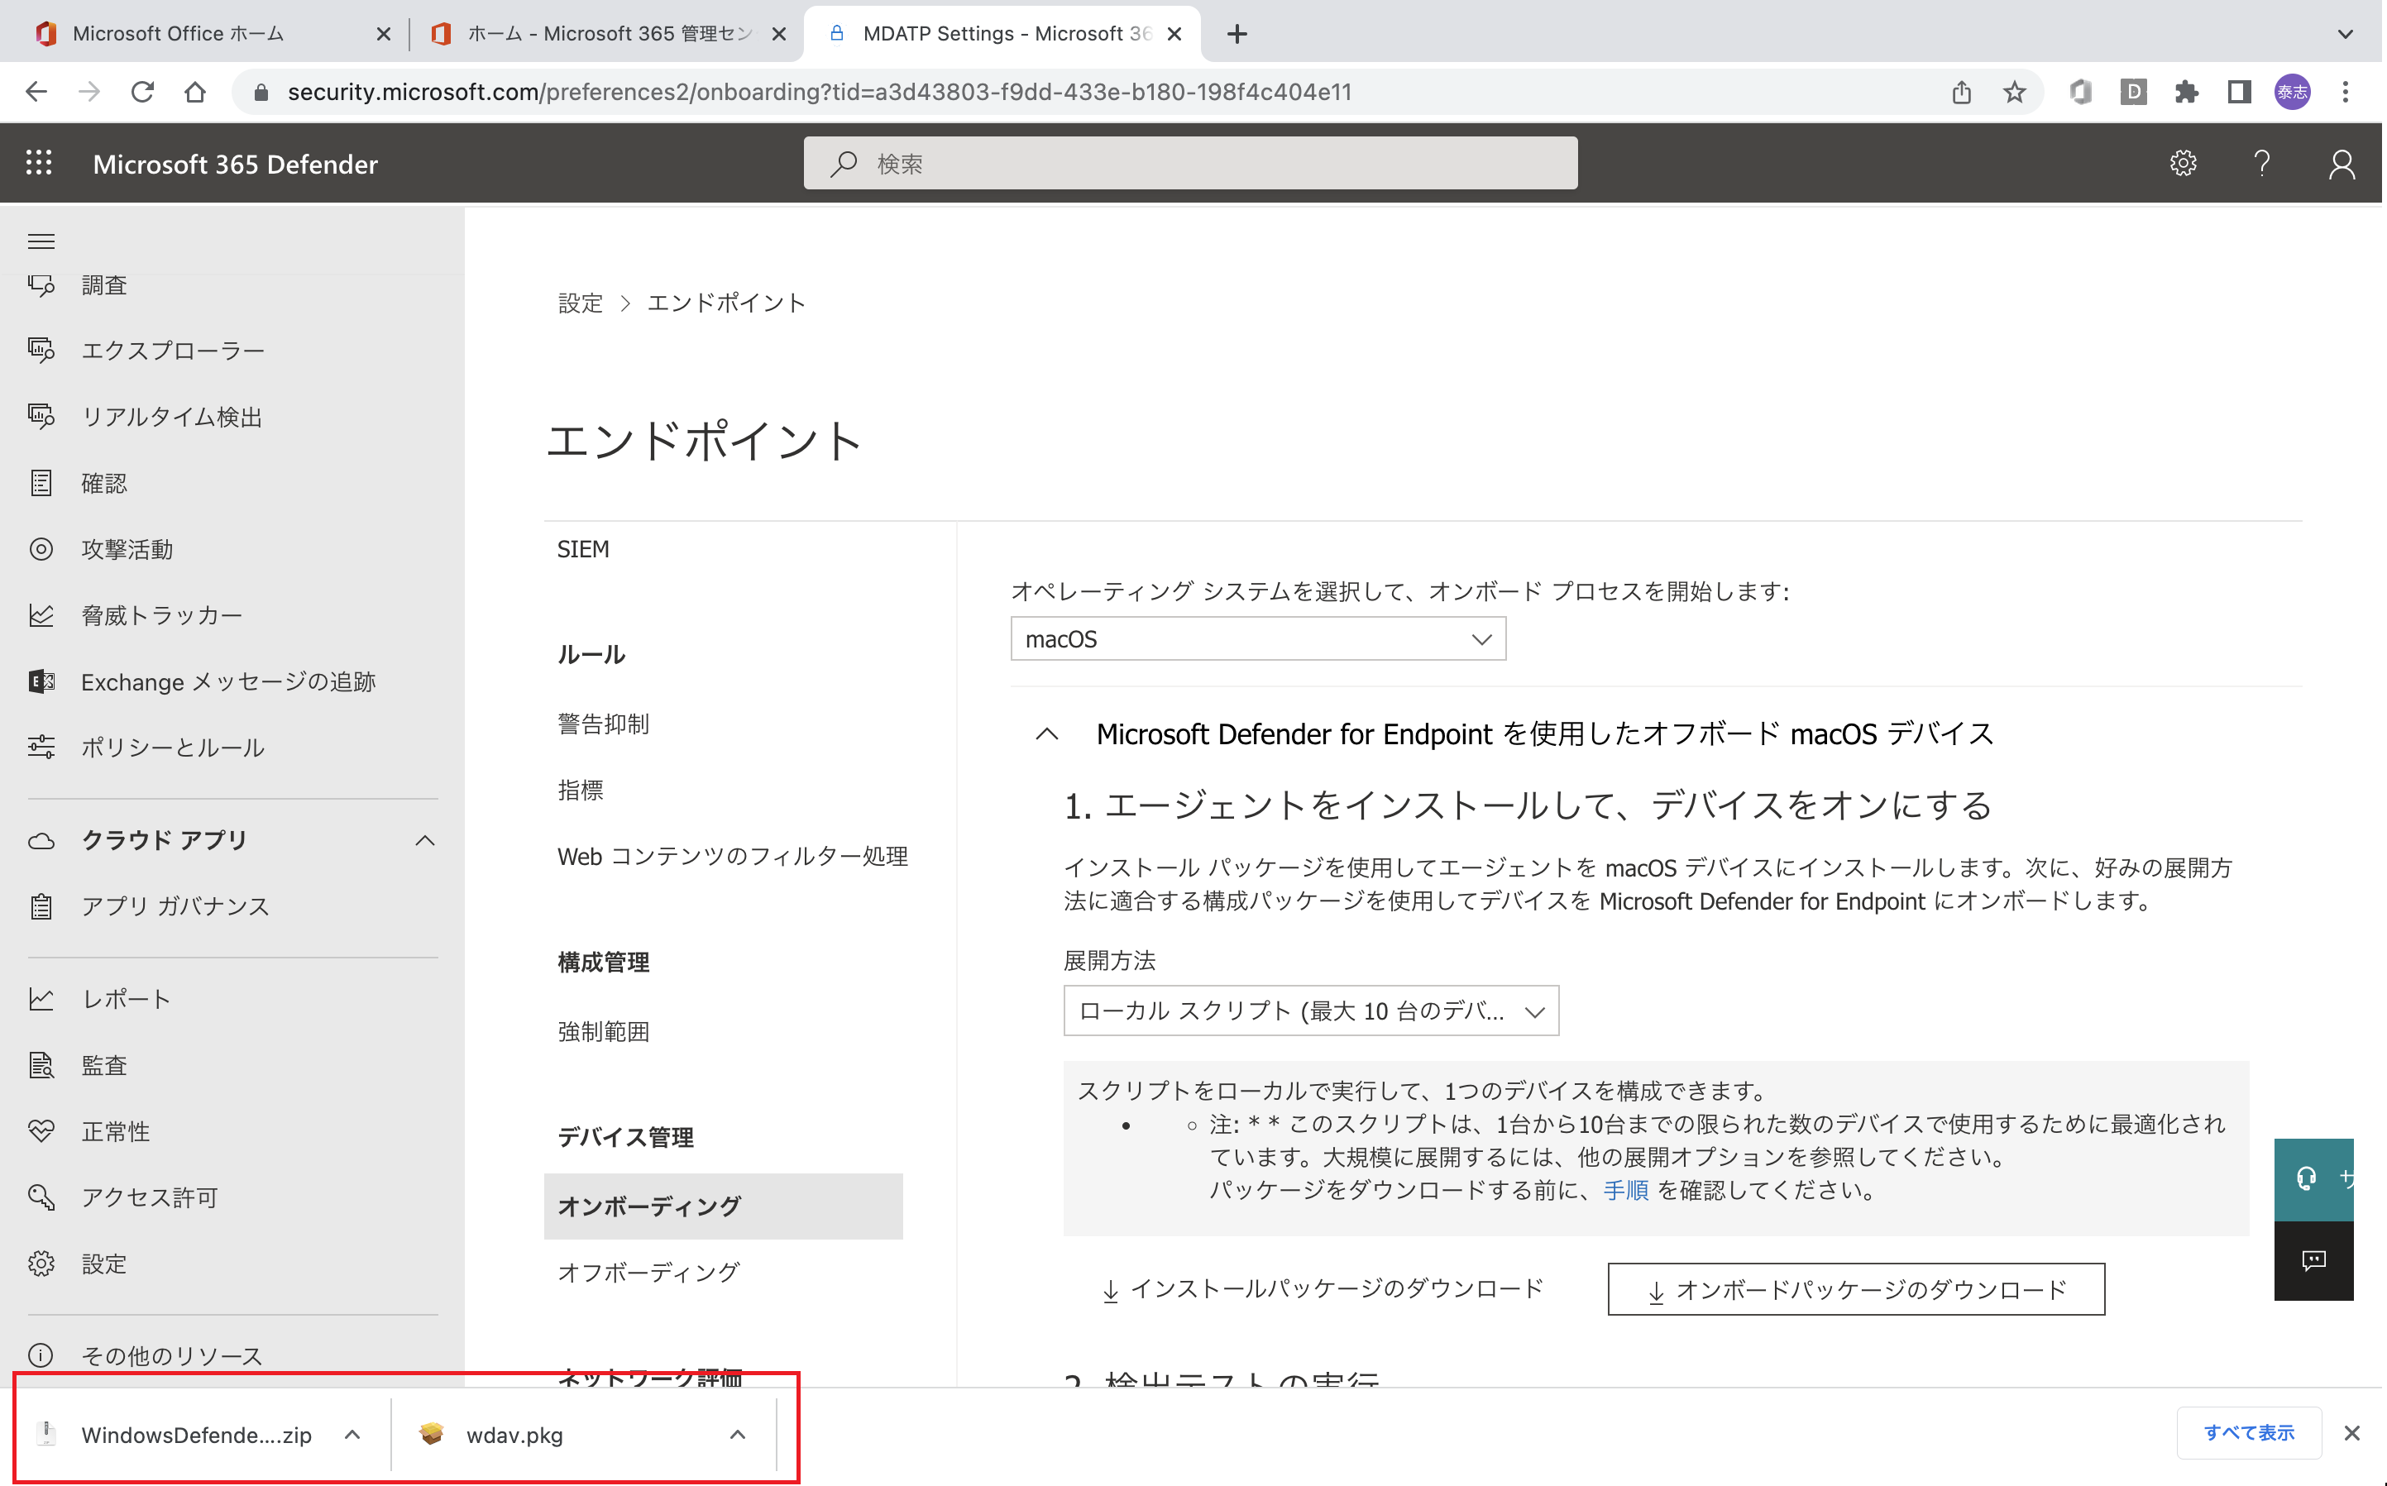Open the tab list chevron in browser
This screenshot has height=1486, width=2387.
[2345, 35]
